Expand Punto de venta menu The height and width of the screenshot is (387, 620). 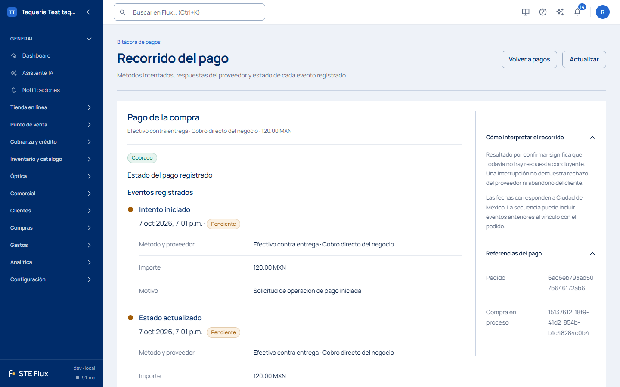(52, 125)
